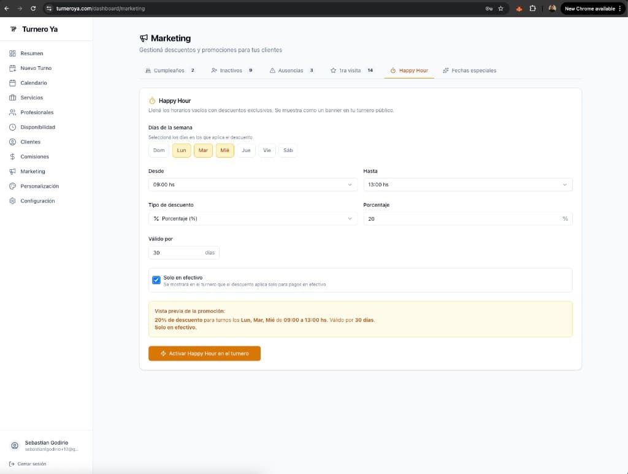628x474 pixels.
Task: Open Calendario via its calendar icon
Action: tap(12, 83)
